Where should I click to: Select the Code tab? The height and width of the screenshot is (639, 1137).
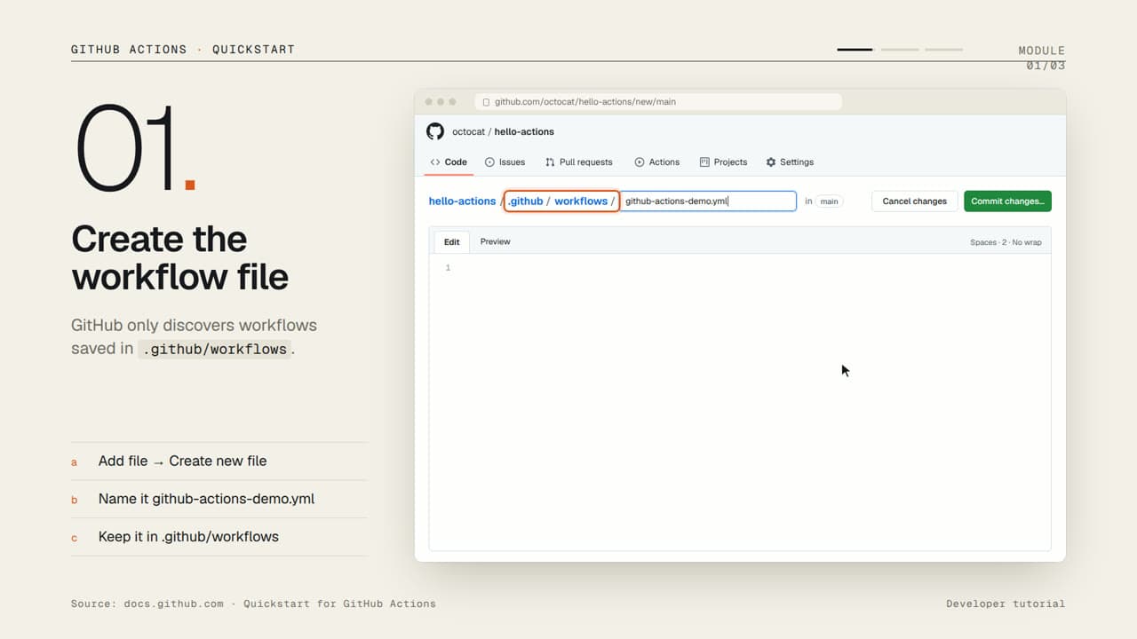(449, 162)
